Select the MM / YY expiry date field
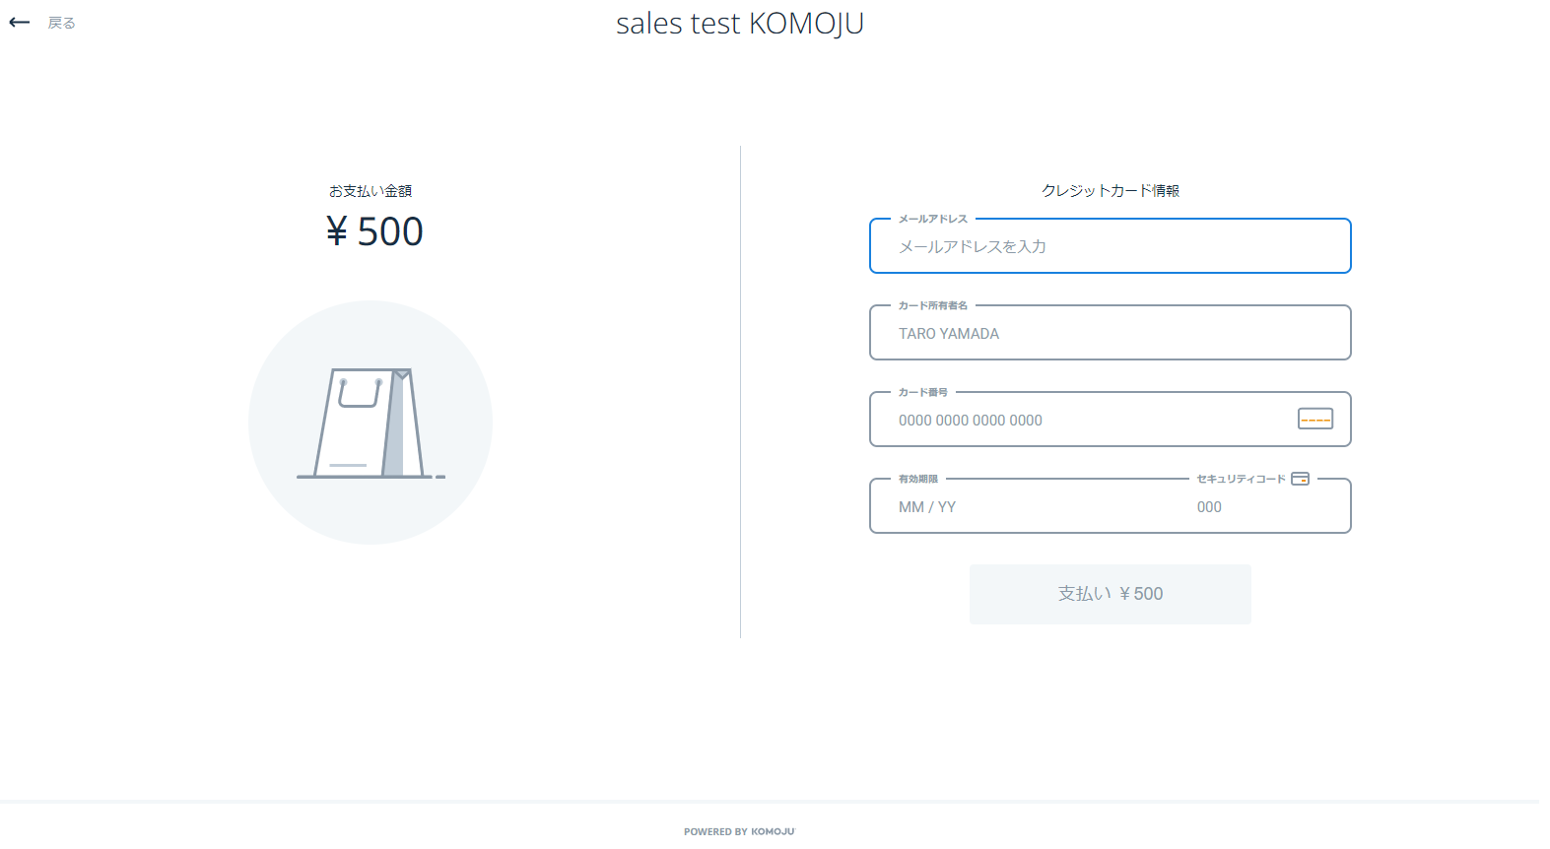 pos(1025,507)
